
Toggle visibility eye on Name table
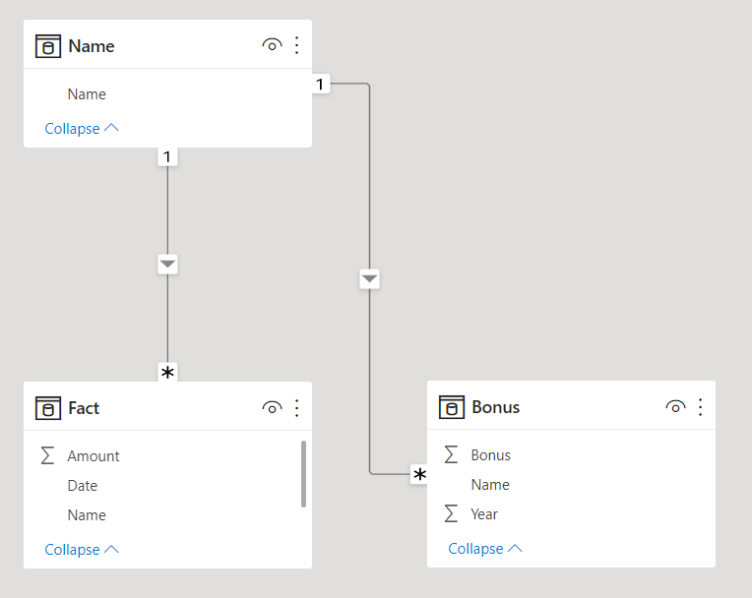tap(272, 45)
